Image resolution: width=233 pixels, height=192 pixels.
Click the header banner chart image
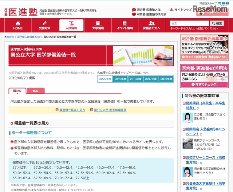(143, 56)
